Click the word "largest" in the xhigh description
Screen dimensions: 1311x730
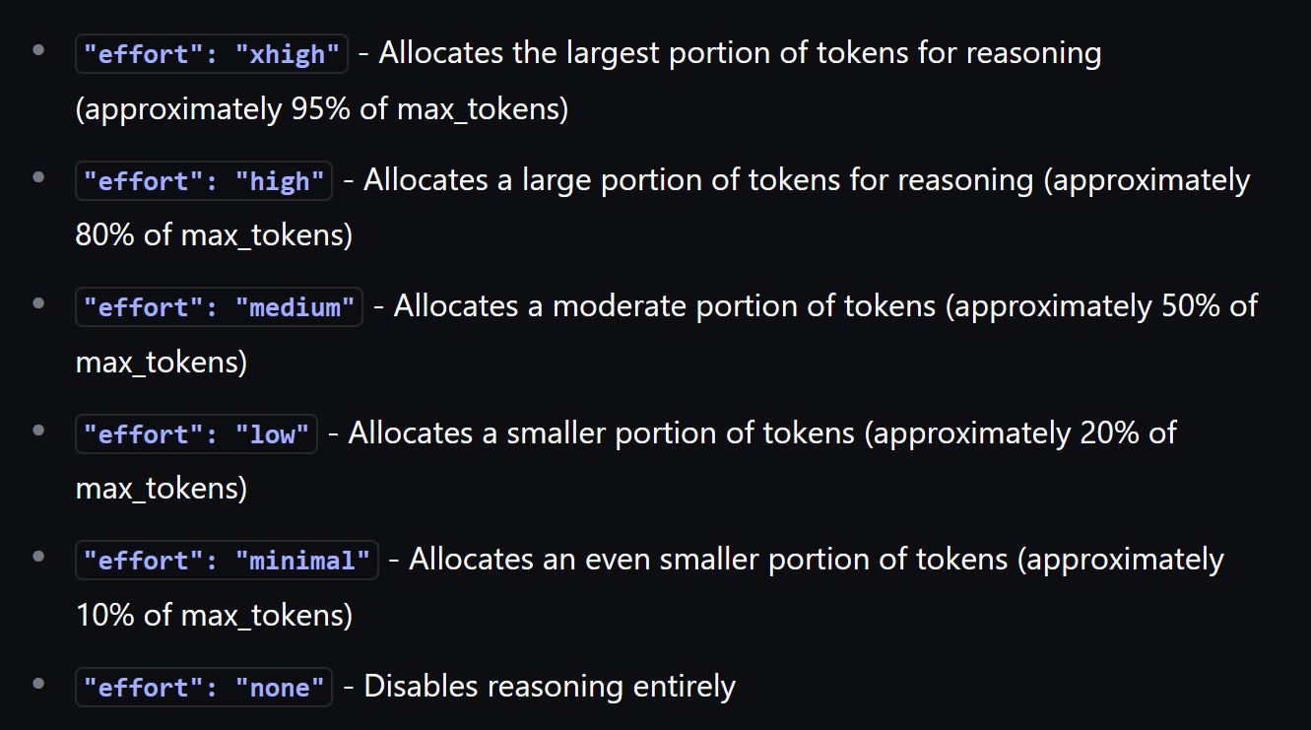pos(611,53)
